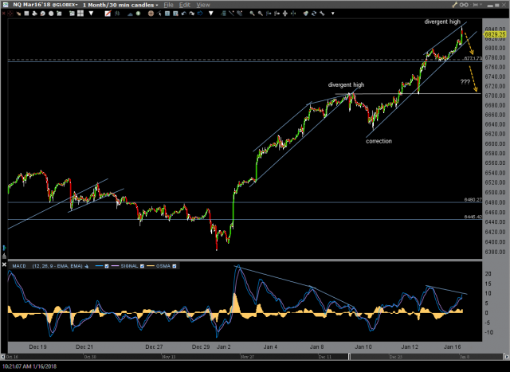Click the toolbar wrench settings icon
Image resolution: width=510 pixels, height=372 pixels.
322,14
